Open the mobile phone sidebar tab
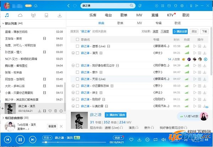The height and width of the screenshot is (147, 213). click(x=46, y=15)
